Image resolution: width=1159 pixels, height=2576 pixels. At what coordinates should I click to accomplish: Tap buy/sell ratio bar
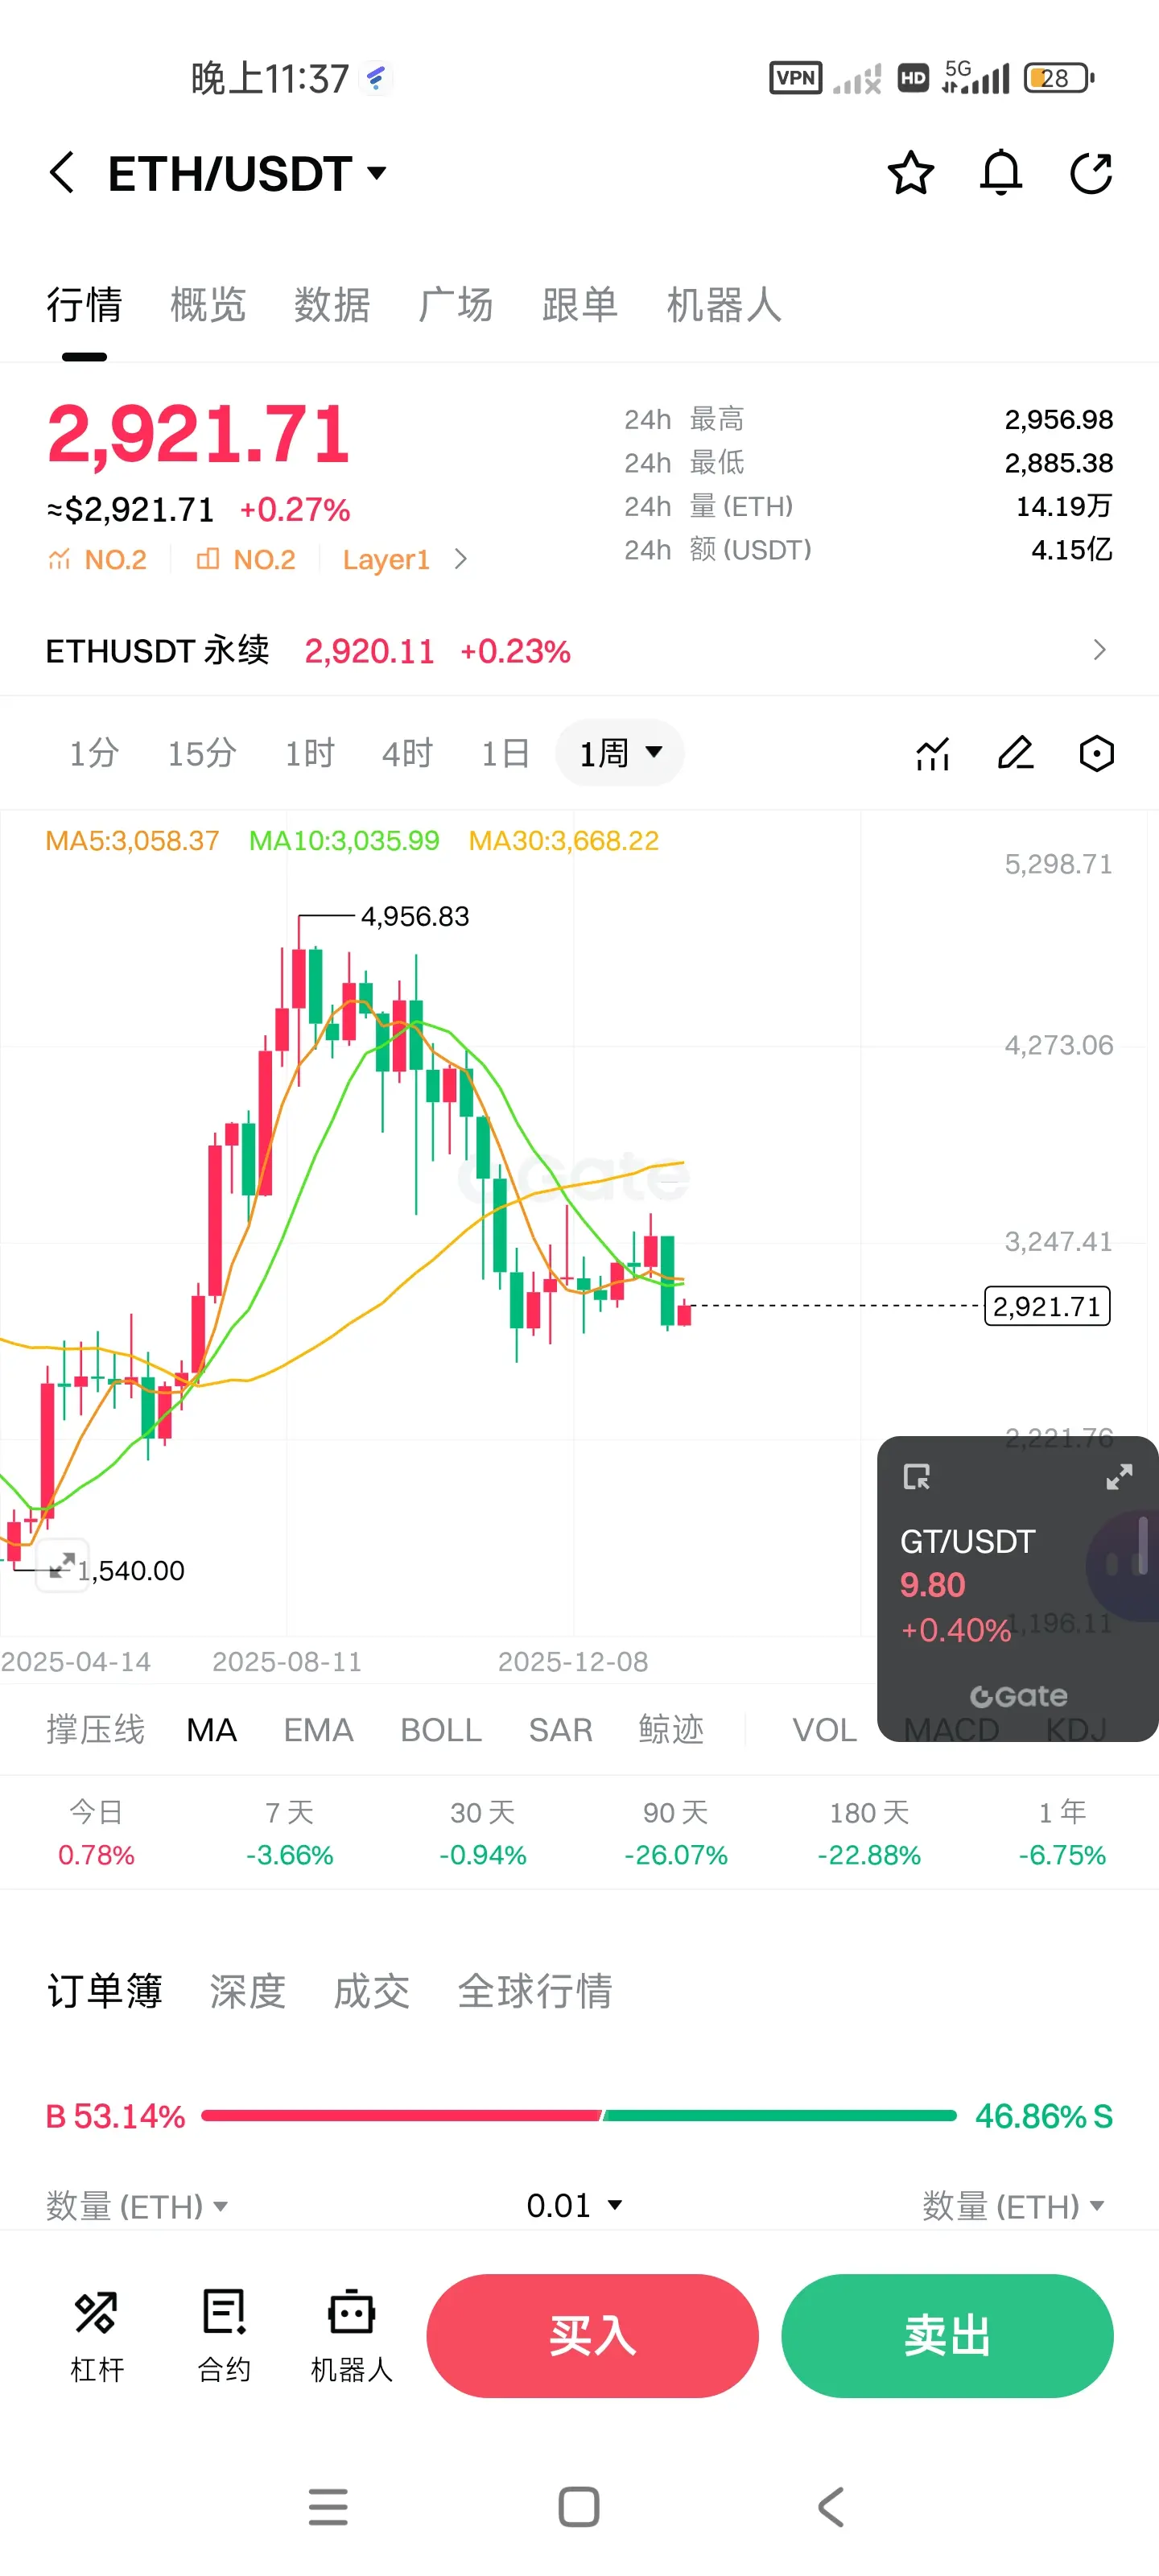click(x=579, y=2115)
